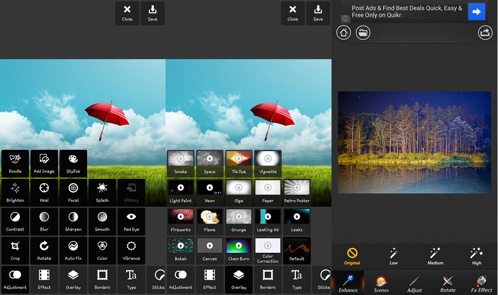The width and height of the screenshot is (498, 295).
Task: Choose the Fireworks overlay thumbnail
Action: [x=181, y=222]
